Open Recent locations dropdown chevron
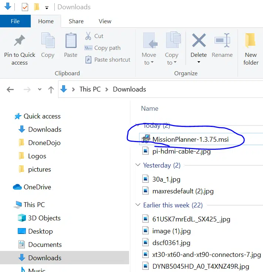The height and width of the screenshot is (272, 263). [x=40, y=90]
